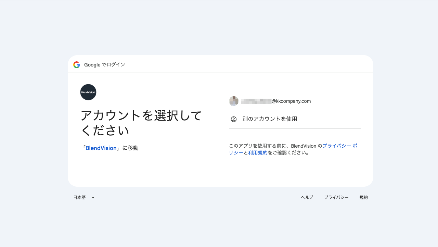The height and width of the screenshot is (247, 438).
Task: Open the 日本語 language dropdown
Action: point(84,197)
